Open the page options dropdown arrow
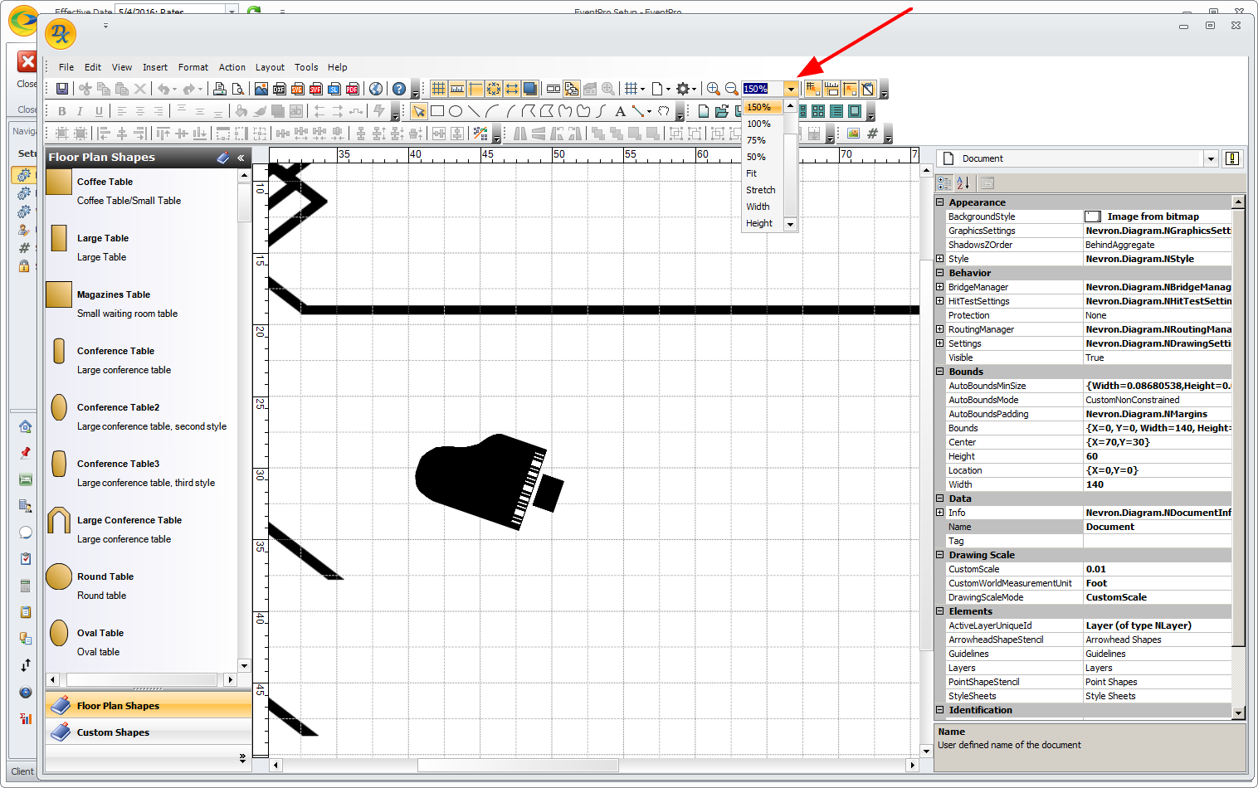This screenshot has width=1258, height=788. point(668,89)
